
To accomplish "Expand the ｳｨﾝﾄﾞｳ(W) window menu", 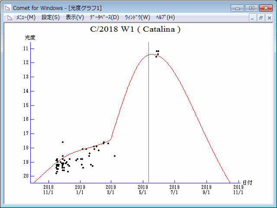I will click(137, 17).
